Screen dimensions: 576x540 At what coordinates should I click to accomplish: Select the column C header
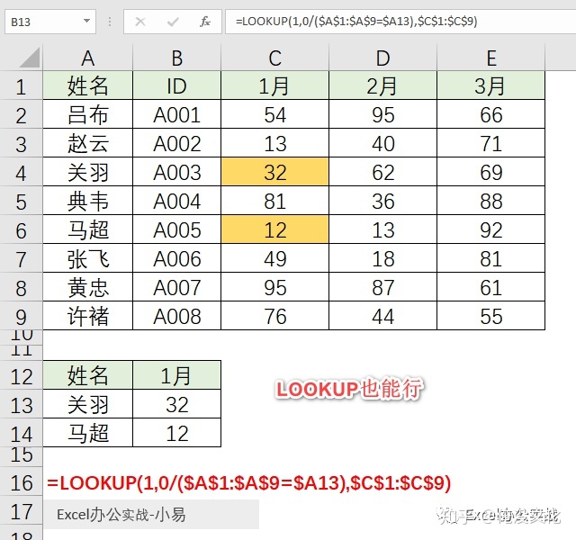point(274,58)
